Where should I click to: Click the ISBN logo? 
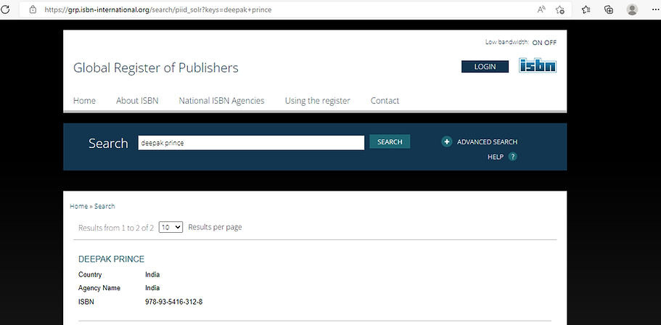(538, 65)
